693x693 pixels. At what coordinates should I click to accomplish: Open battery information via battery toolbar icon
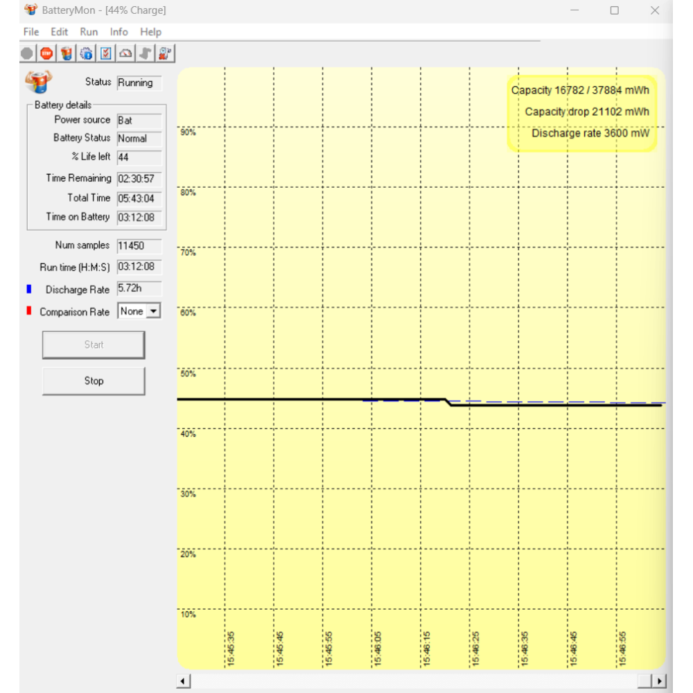[67, 53]
